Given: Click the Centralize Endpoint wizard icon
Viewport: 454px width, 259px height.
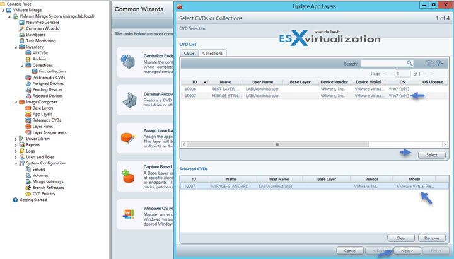Looking at the screenshot, I should (x=128, y=61).
